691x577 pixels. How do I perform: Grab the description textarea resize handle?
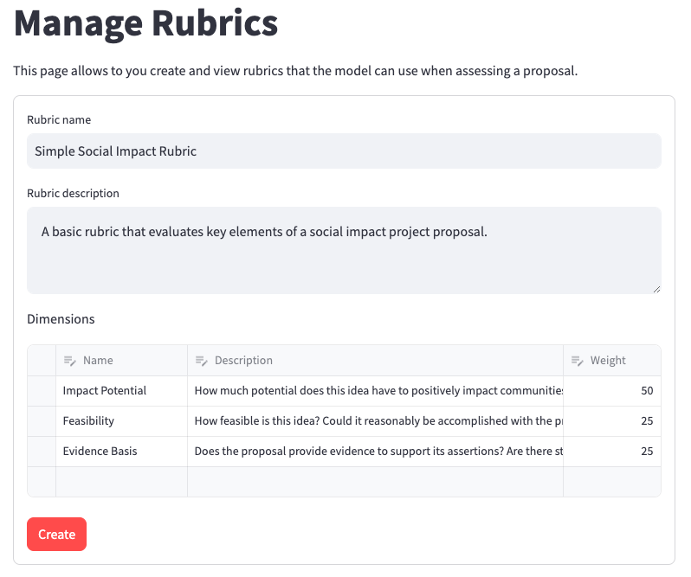point(656,289)
